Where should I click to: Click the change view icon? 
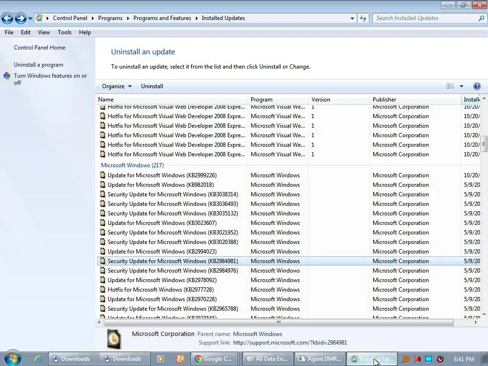(x=450, y=86)
